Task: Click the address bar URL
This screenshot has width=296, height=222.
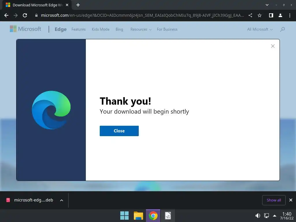Action: coord(142,16)
